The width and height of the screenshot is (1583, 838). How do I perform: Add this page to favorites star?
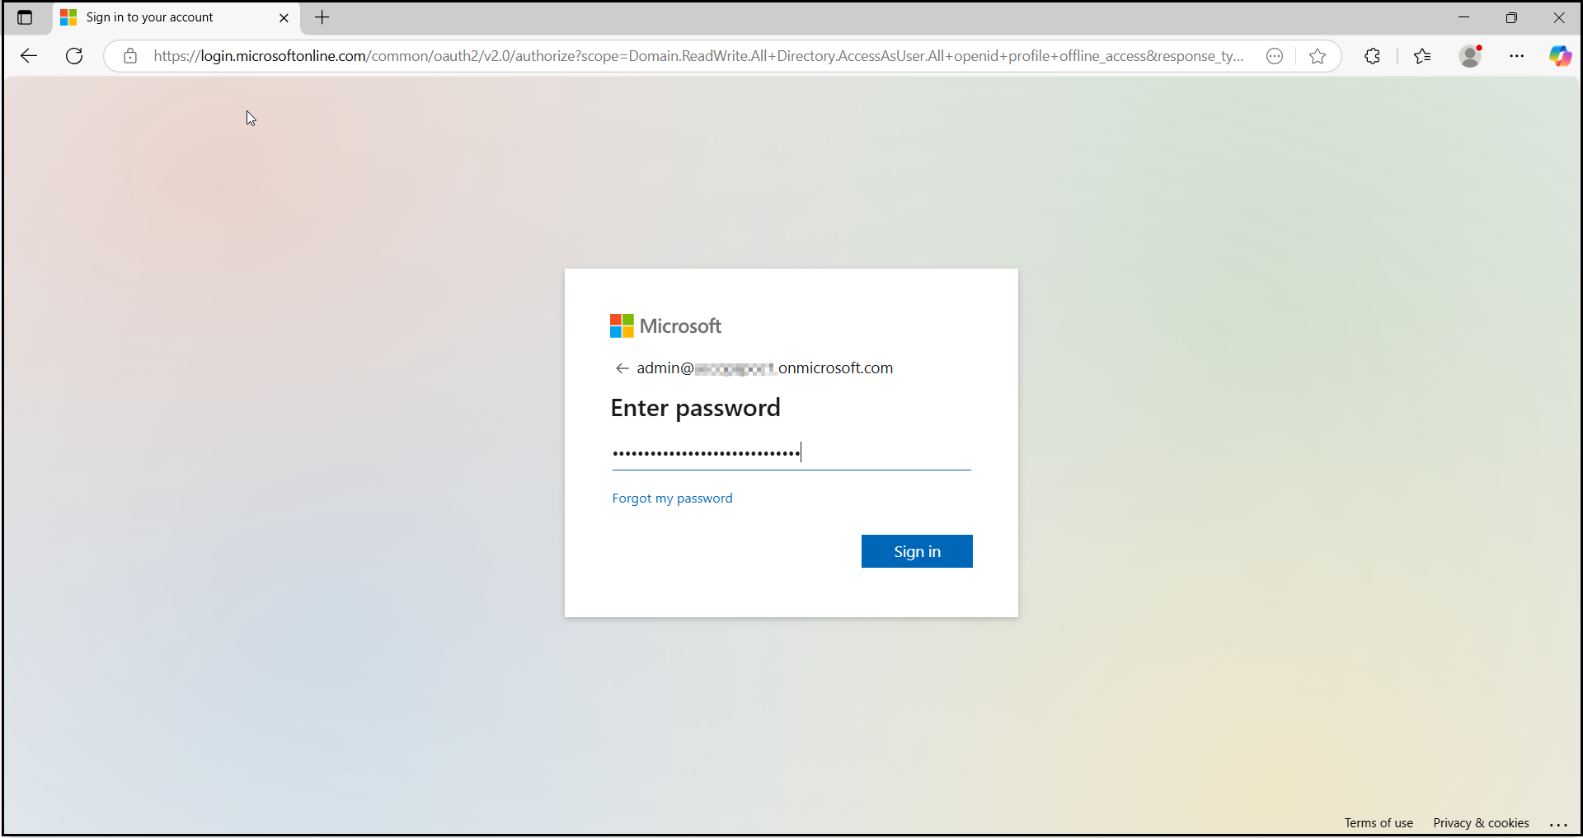tap(1318, 56)
